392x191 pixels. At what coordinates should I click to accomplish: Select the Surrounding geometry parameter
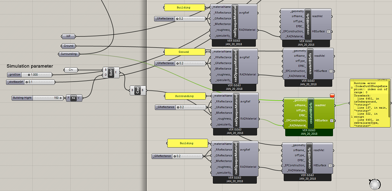coord(69,54)
